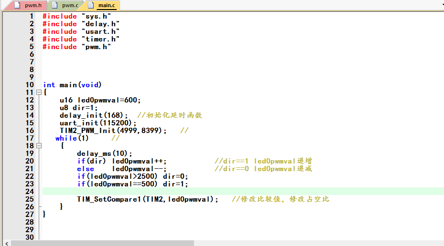Click the delay_ms(10) call
Viewport: 444px width, 246px height.
[x=105, y=154]
